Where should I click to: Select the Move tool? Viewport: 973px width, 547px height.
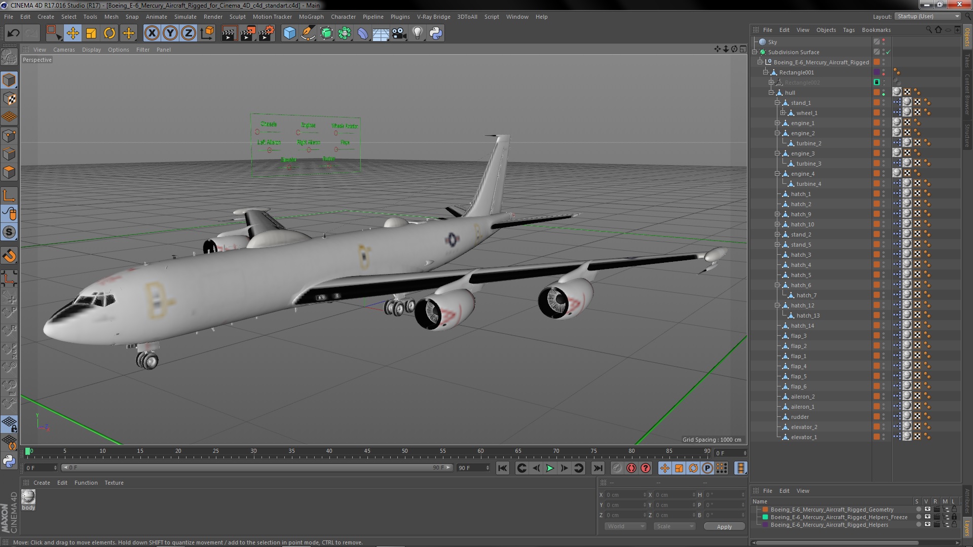(x=72, y=33)
